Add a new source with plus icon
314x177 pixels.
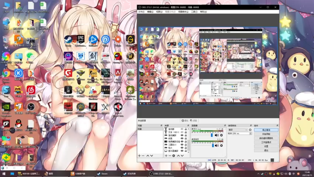(166, 156)
